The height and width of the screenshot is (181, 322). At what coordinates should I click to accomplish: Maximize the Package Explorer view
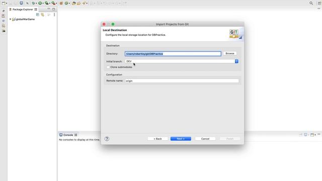tap(54, 9)
